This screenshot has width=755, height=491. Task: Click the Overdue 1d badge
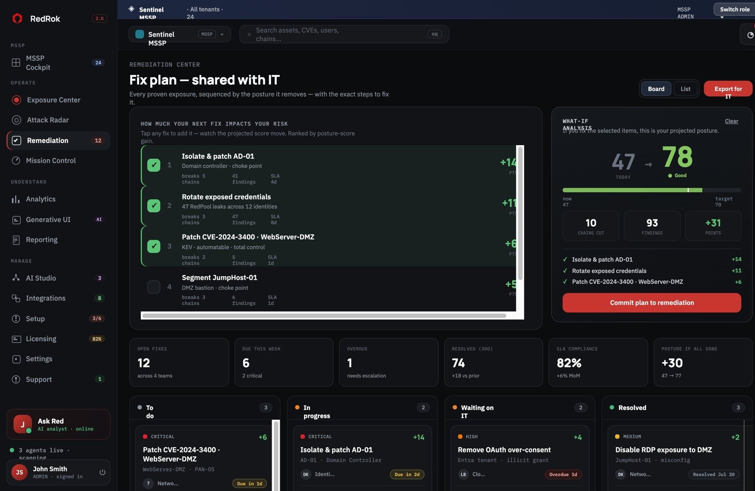tap(563, 474)
